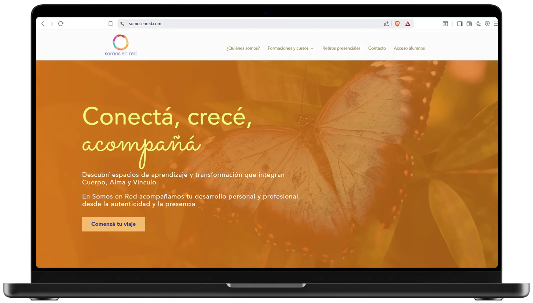Bookmark this page with the bookmark icon

click(x=110, y=24)
